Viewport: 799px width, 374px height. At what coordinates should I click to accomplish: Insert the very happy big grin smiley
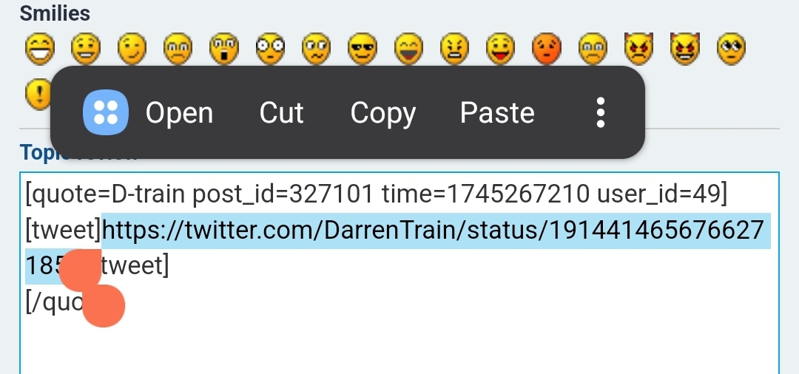40,50
